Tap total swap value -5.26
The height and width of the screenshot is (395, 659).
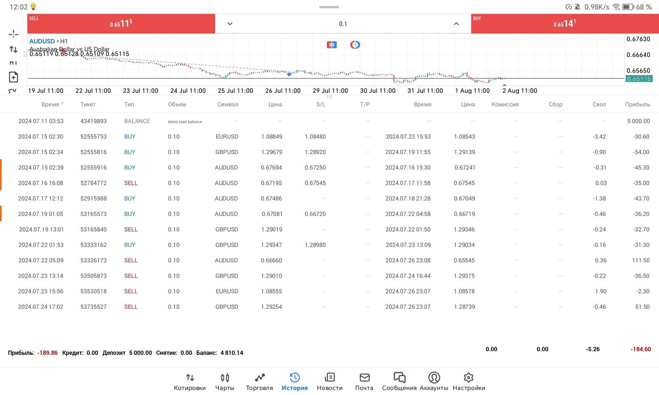tap(593, 350)
